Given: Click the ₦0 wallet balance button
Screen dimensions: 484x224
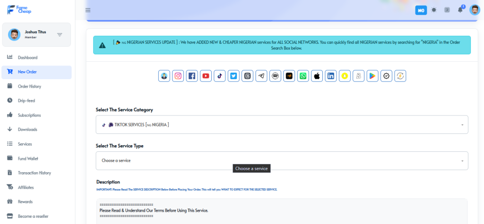Looking at the screenshot, I should [x=421, y=10].
